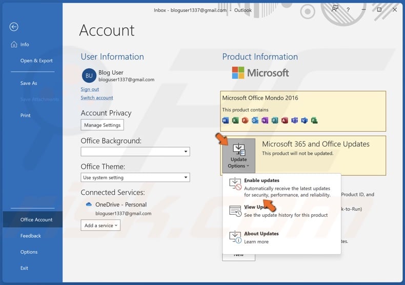The image size is (405, 285).
Task: Click the account profile icon in title bar
Action: click(335, 9)
